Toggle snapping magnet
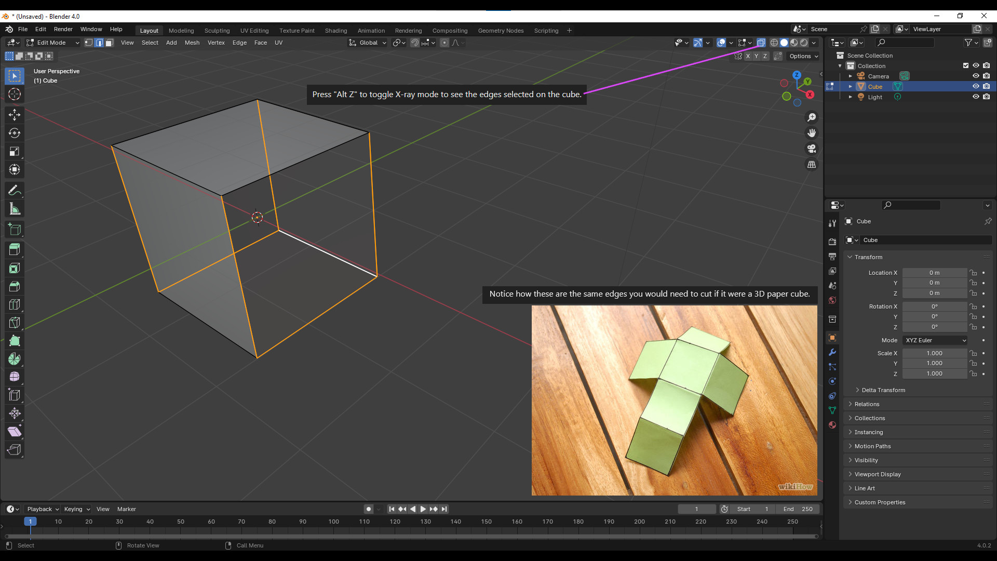This screenshot has height=561, width=997. pyautogui.click(x=414, y=43)
